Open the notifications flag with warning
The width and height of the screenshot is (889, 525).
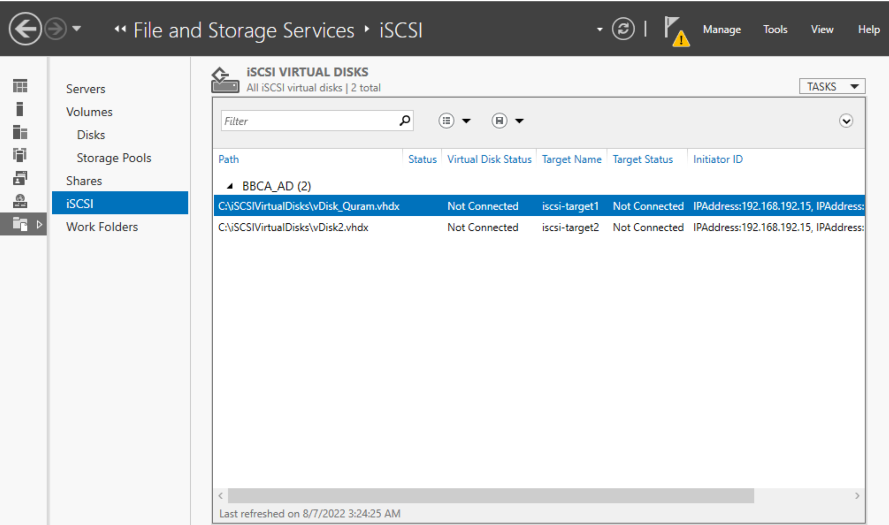677,31
